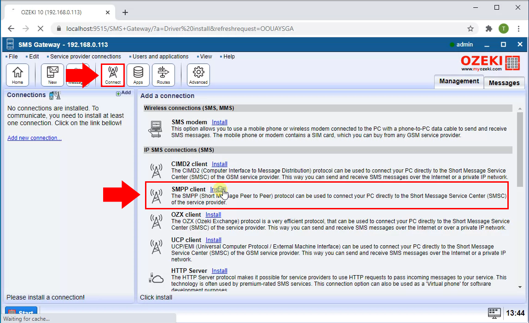Screen dimensions: 529x323
Task: Go back to the previous page
Action: coord(11,29)
